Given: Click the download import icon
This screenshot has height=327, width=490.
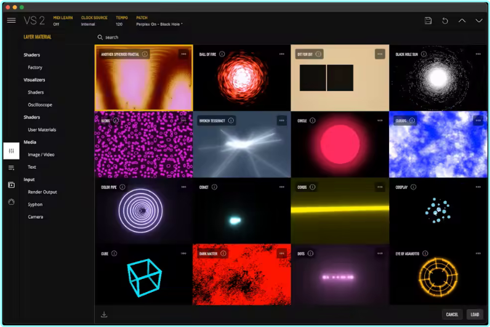Looking at the screenshot, I should tap(104, 314).
